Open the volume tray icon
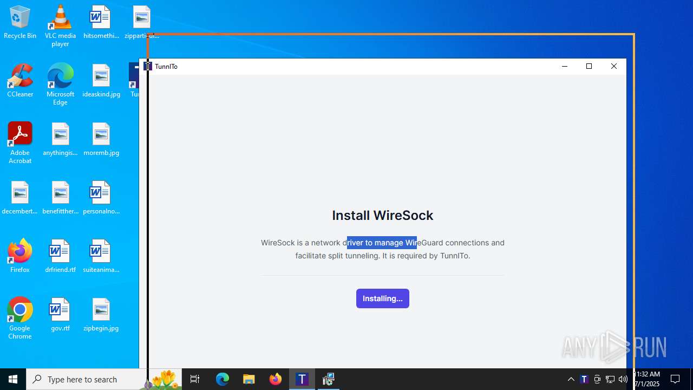 623,379
